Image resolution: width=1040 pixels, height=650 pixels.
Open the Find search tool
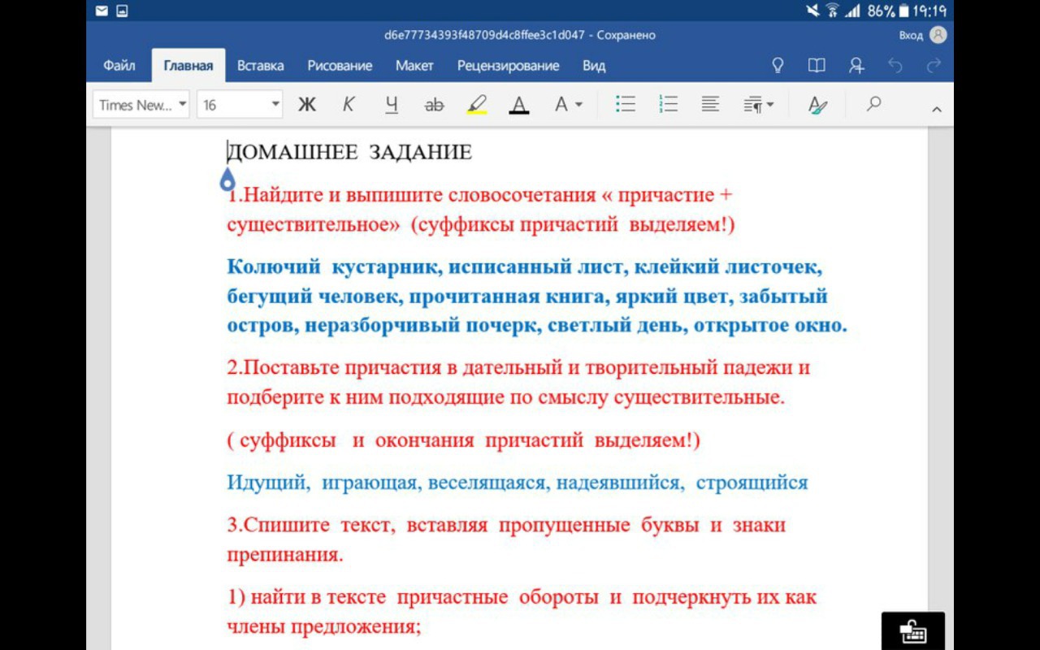[x=873, y=104]
